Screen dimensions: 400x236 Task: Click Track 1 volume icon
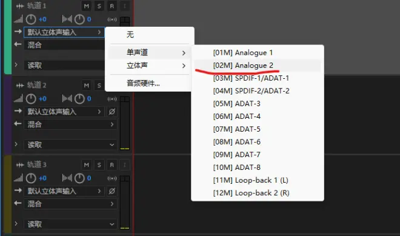tap(18, 19)
